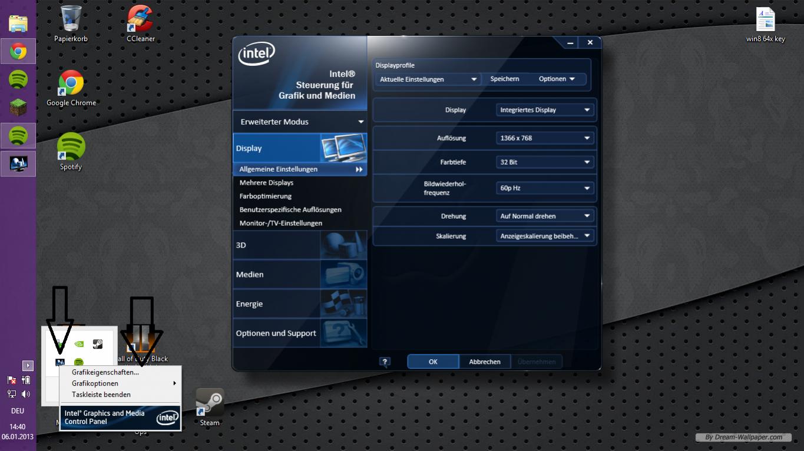This screenshot has height=451, width=804.
Task: Open the Optionen dropdown in Displayprofile
Action: [x=557, y=79]
